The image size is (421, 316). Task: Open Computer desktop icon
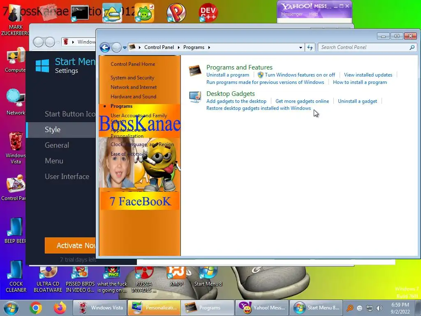coord(15,60)
